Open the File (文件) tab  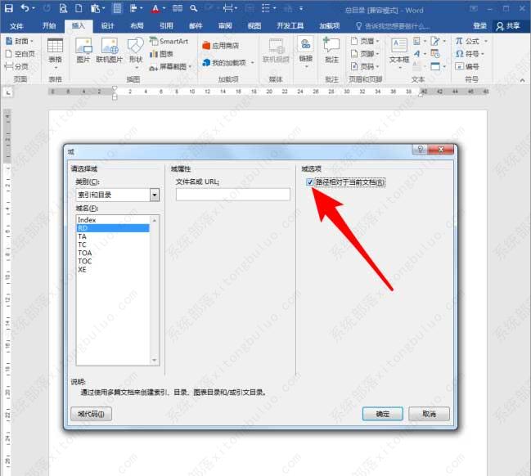(17, 25)
